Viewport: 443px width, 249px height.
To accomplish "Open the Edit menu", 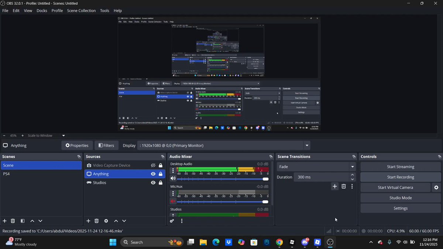I will point(16,11).
